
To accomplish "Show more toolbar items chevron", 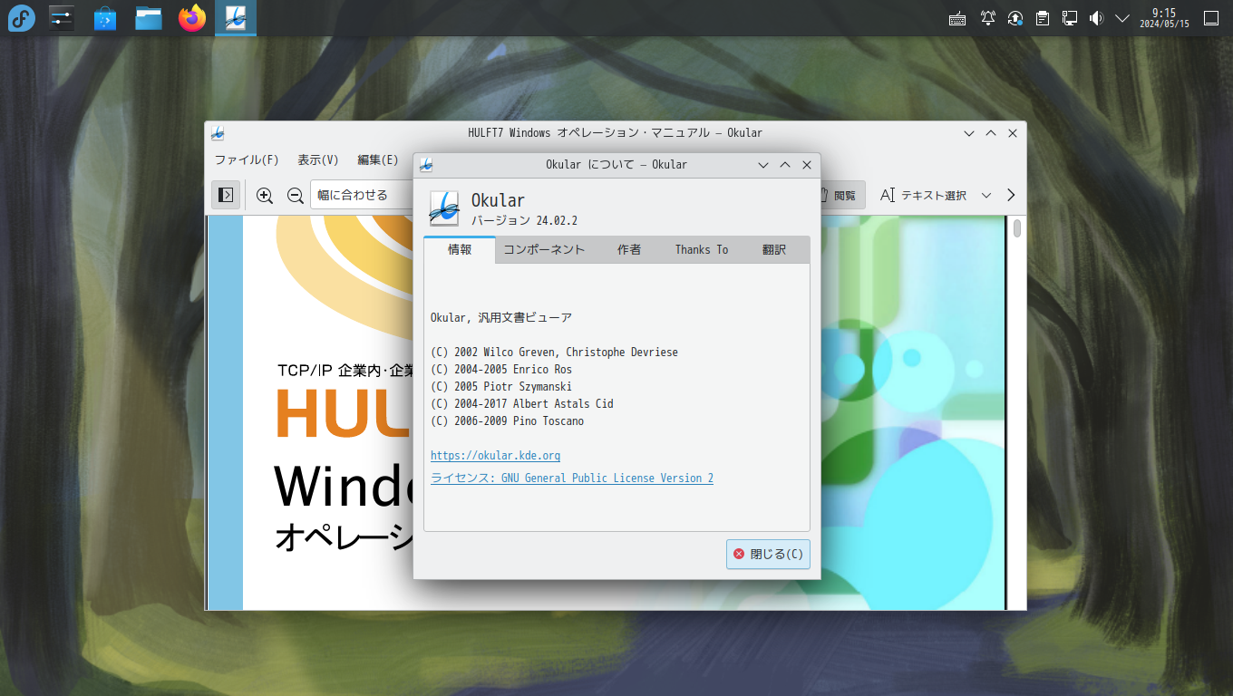I will point(1011,195).
